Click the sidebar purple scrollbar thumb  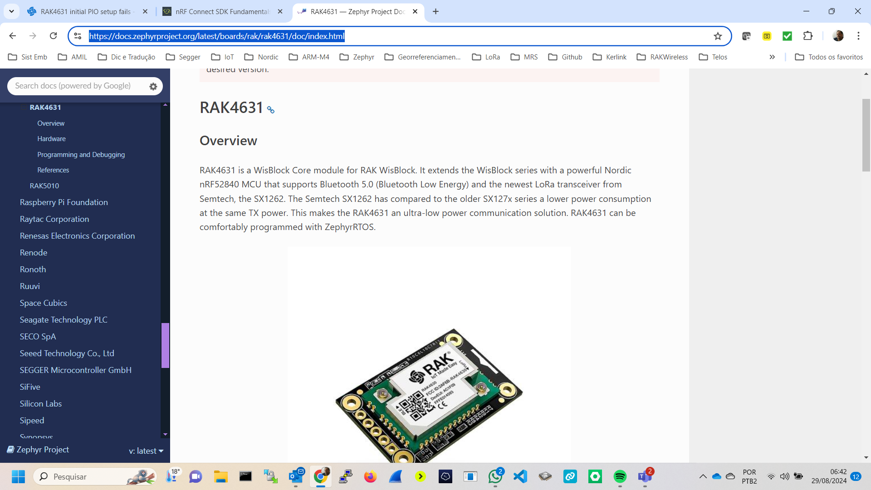[x=165, y=345]
